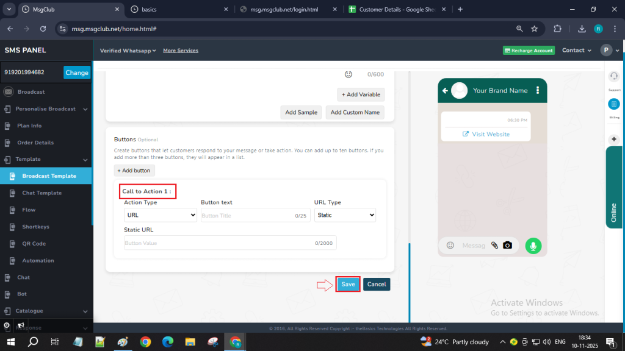Expand the Contact menu in header

click(x=577, y=51)
